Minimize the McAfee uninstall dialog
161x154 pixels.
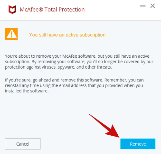pyautogui.click(x=143, y=6)
